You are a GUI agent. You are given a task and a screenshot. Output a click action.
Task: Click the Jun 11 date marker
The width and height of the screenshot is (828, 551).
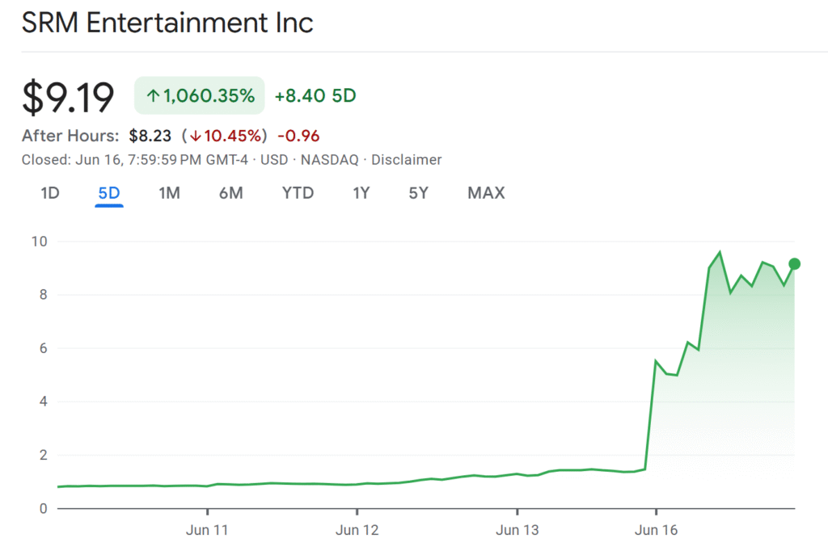pos(207,531)
